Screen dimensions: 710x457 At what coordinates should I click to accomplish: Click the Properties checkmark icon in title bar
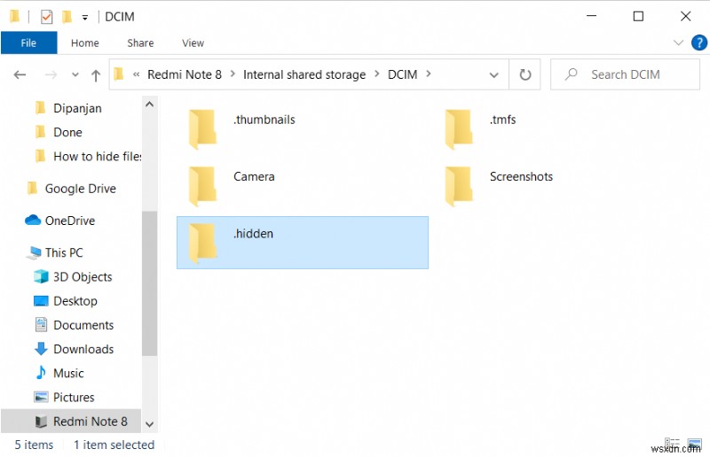point(47,17)
